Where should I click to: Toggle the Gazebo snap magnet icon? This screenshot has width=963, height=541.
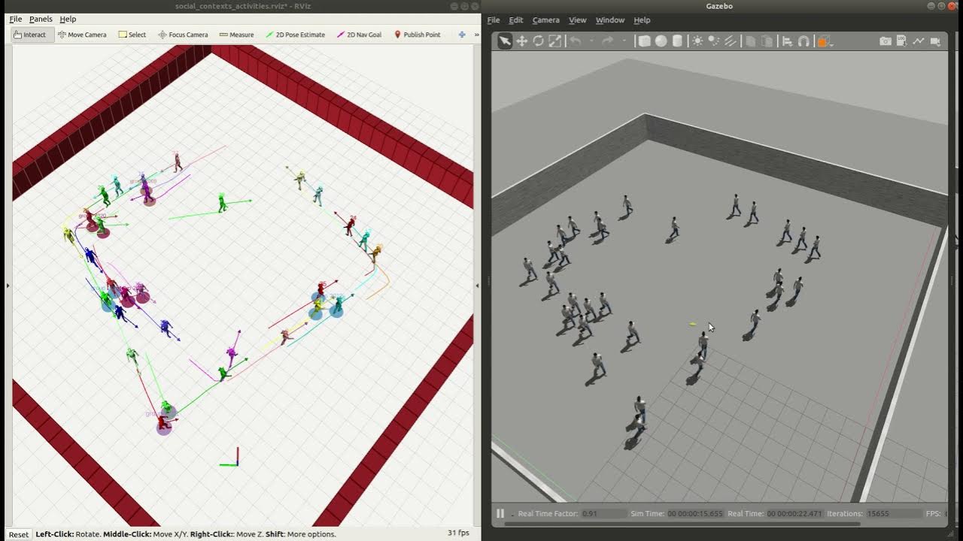tap(804, 41)
